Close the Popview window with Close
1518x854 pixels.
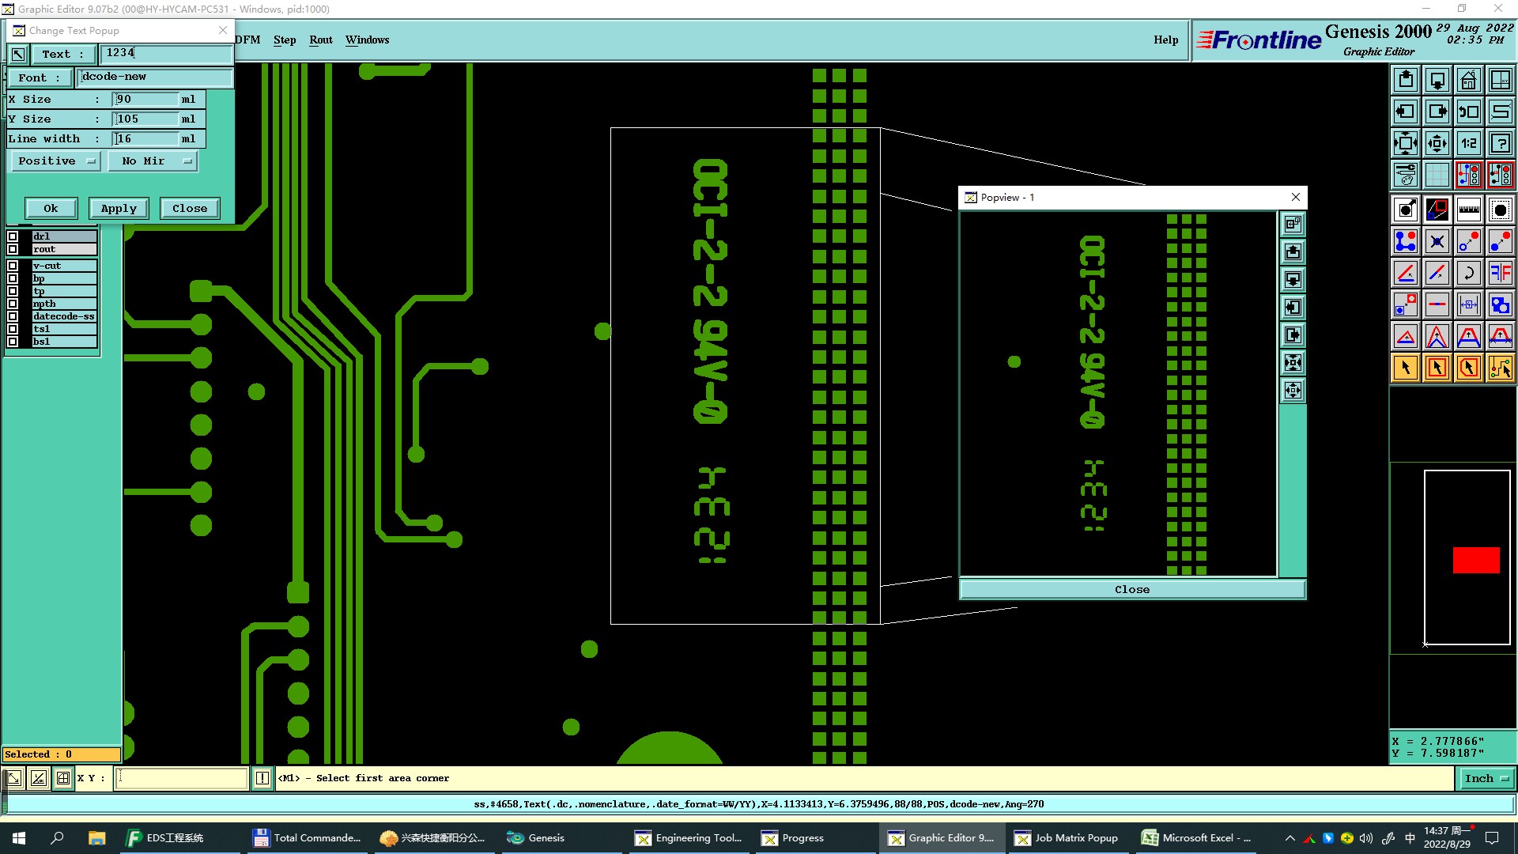click(x=1131, y=590)
